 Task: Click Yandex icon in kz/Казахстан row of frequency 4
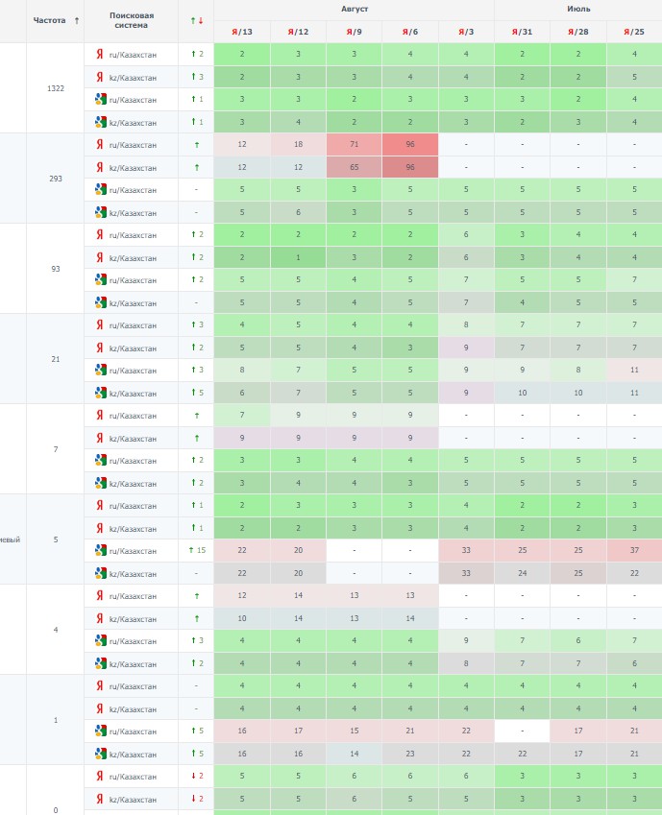(x=99, y=618)
